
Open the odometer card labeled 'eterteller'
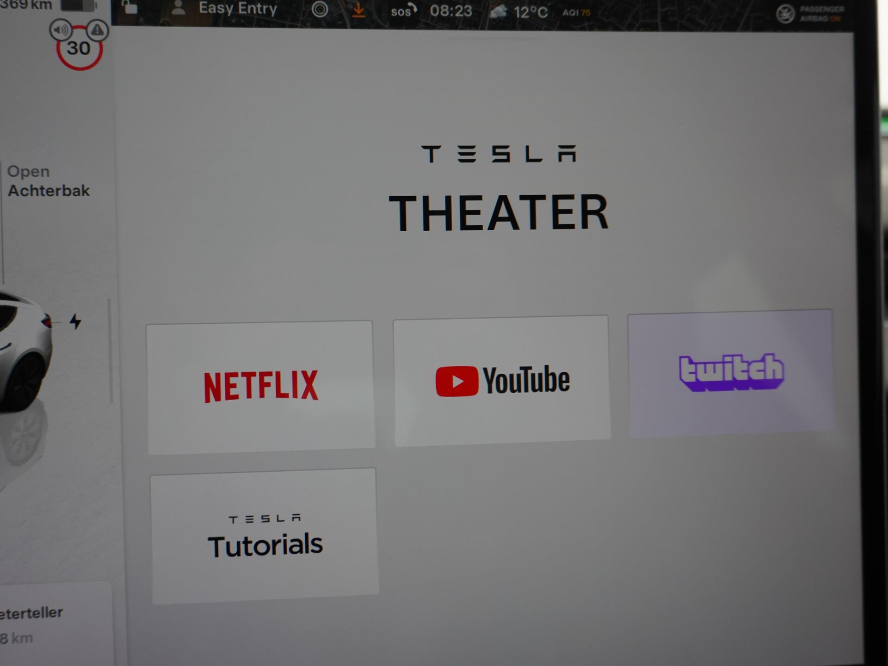point(55,623)
